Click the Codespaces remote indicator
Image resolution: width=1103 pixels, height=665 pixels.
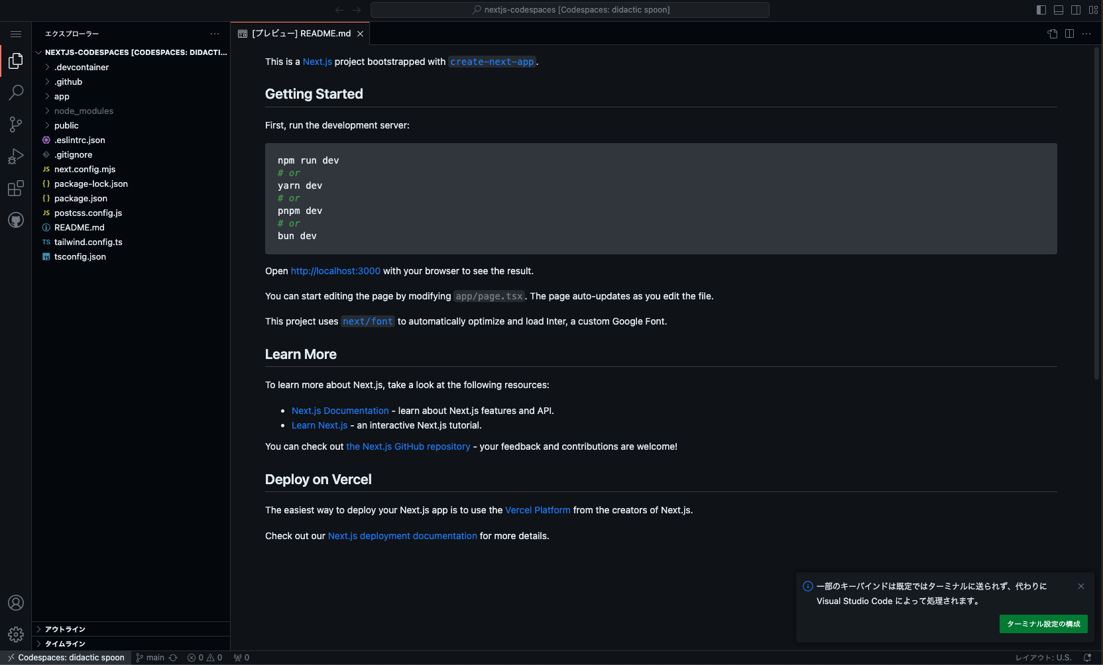pos(66,658)
